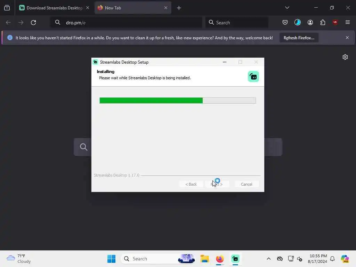
Task: Switch to Firefox from the taskbar
Action: (x=220, y=259)
